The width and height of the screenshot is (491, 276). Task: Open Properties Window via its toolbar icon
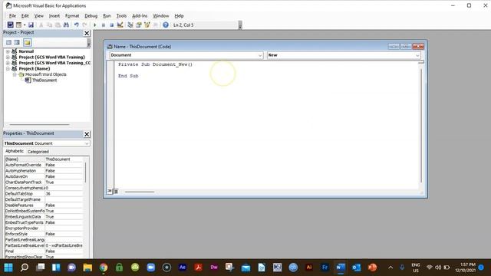point(139,25)
